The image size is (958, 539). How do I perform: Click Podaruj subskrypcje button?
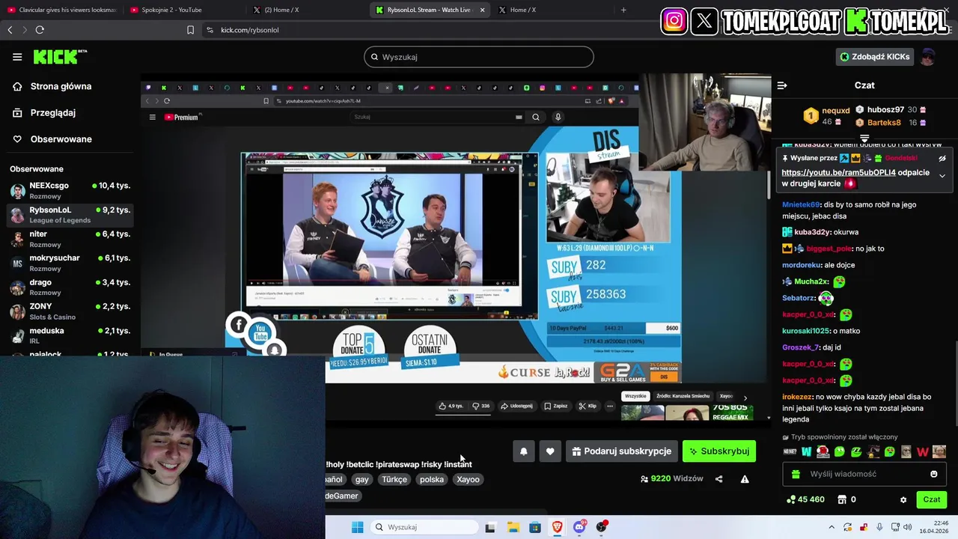click(622, 451)
